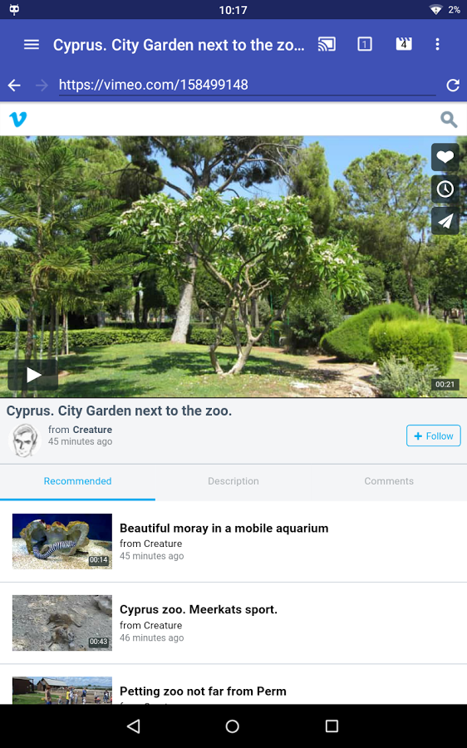Open the browser tabs counter icon

click(365, 44)
